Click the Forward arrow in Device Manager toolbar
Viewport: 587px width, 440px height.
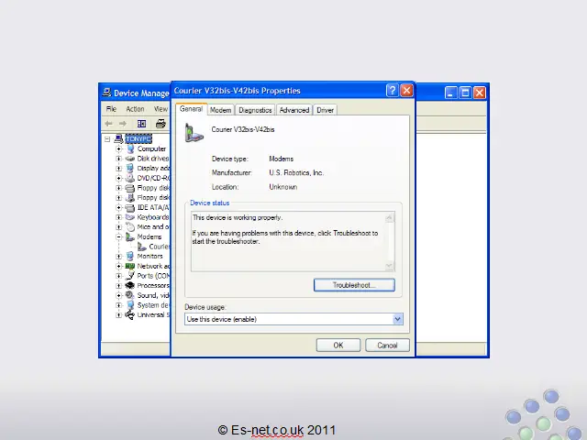click(122, 124)
